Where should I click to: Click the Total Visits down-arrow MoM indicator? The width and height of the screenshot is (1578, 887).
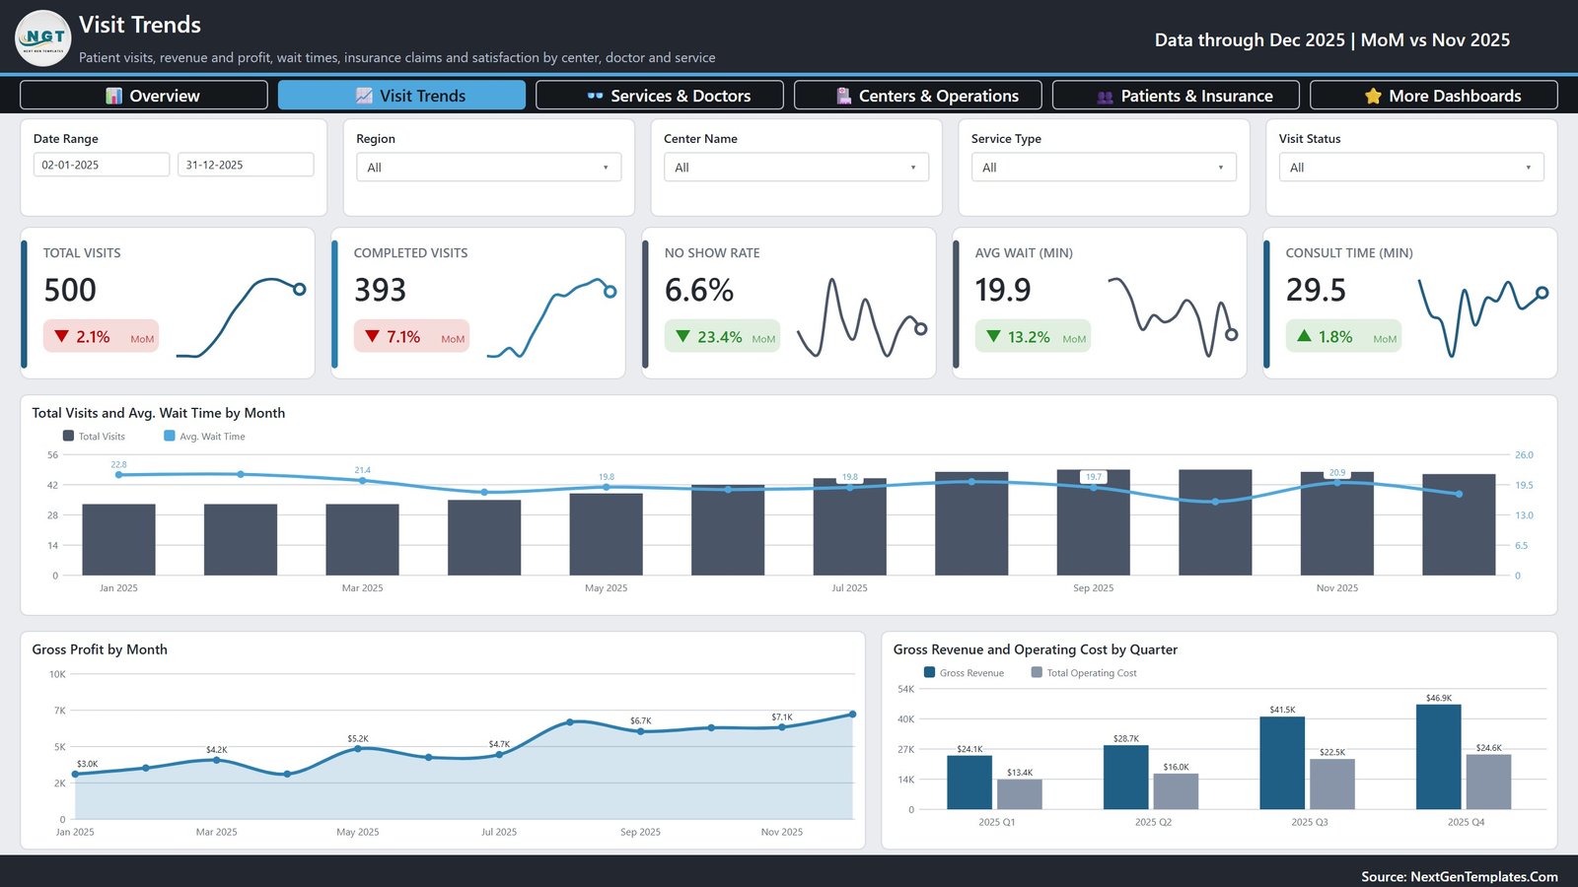pos(62,336)
